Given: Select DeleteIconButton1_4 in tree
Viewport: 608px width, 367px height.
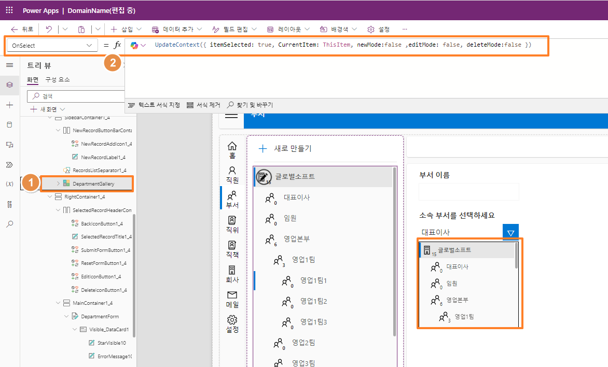Looking at the screenshot, I should pos(104,290).
